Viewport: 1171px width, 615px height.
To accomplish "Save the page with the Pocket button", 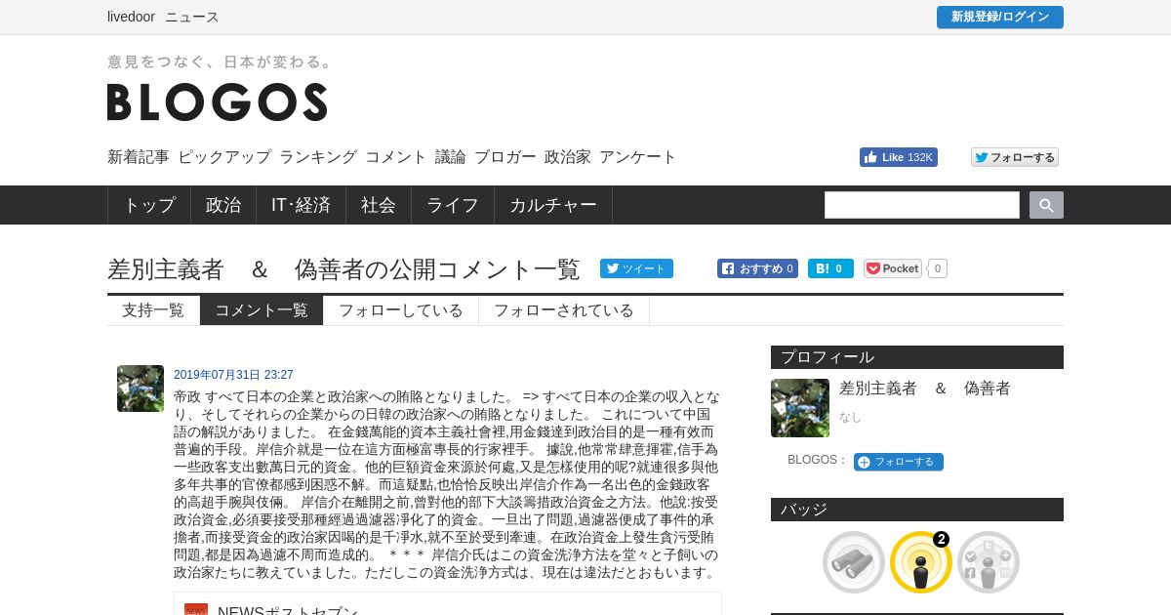I will coord(893,268).
